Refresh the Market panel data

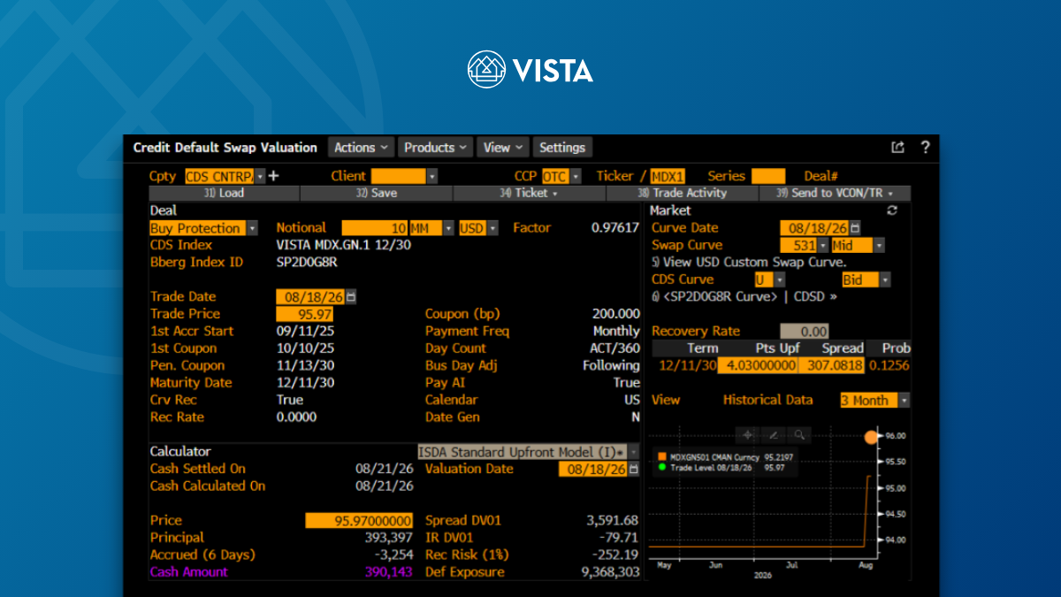892,210
